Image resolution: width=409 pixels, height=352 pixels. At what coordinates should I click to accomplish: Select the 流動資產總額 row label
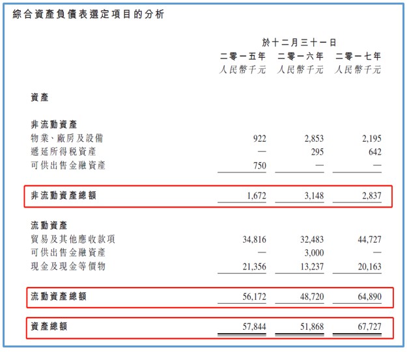point(59,297)
